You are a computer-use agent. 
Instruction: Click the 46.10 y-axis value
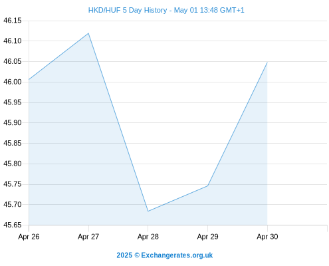point(13,41)
